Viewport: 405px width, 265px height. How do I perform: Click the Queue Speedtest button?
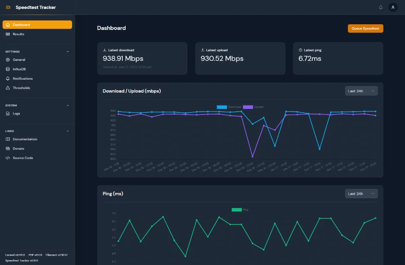point(365,28)
